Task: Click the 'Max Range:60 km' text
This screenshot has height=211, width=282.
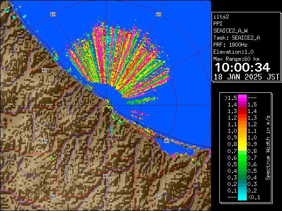Action: click(x=236, y=59)
